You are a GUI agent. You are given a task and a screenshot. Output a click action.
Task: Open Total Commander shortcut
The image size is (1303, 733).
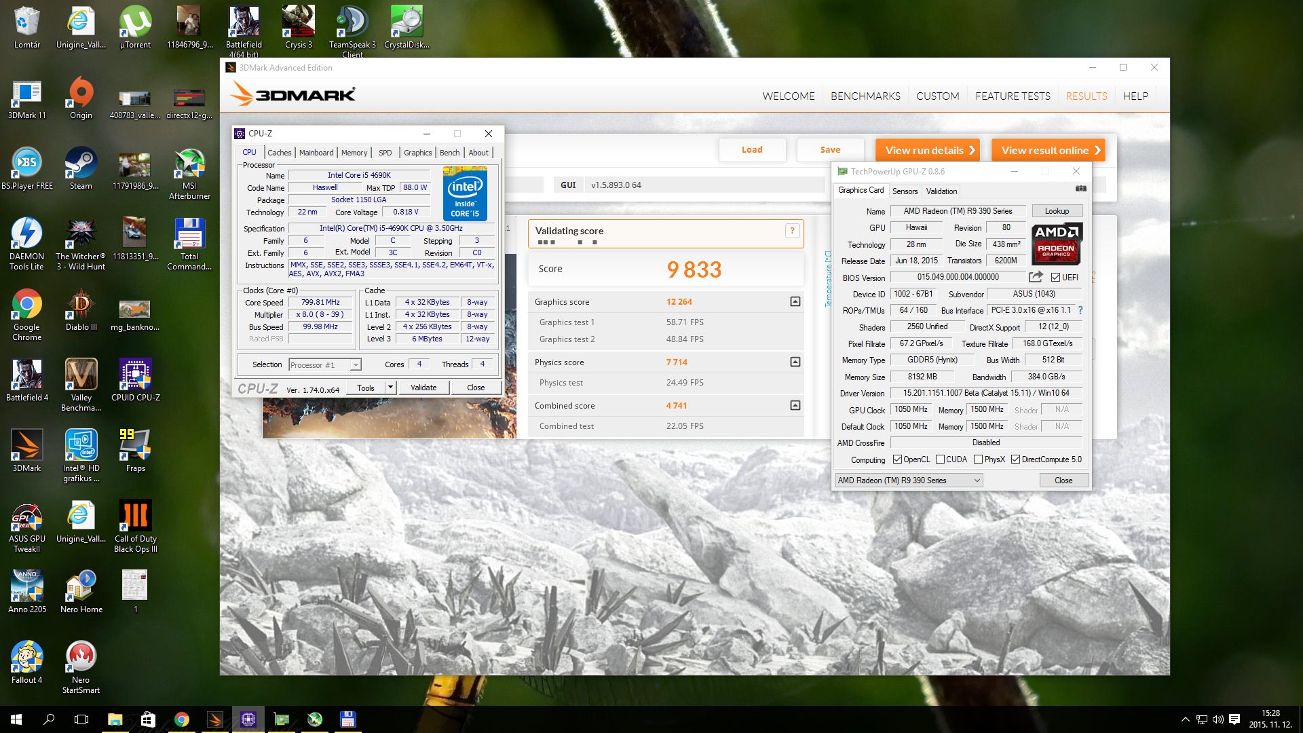189,244
